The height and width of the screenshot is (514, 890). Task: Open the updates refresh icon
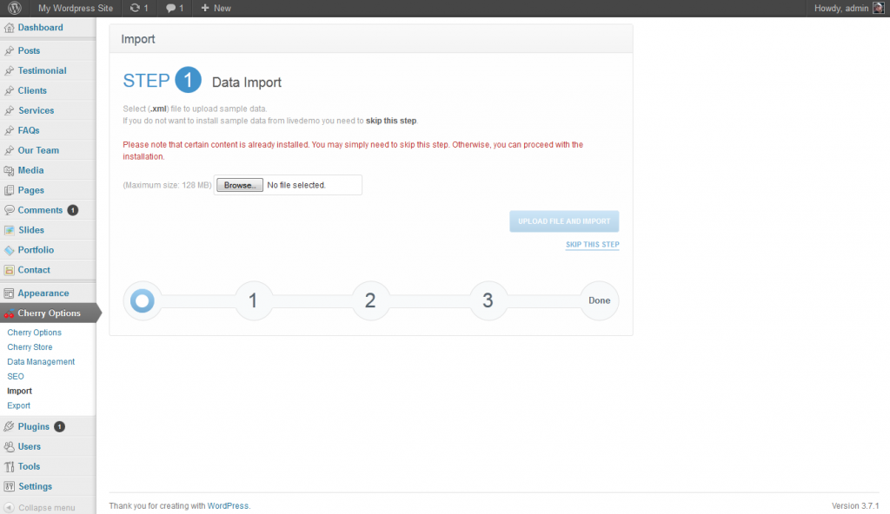(x=135, y=8)
